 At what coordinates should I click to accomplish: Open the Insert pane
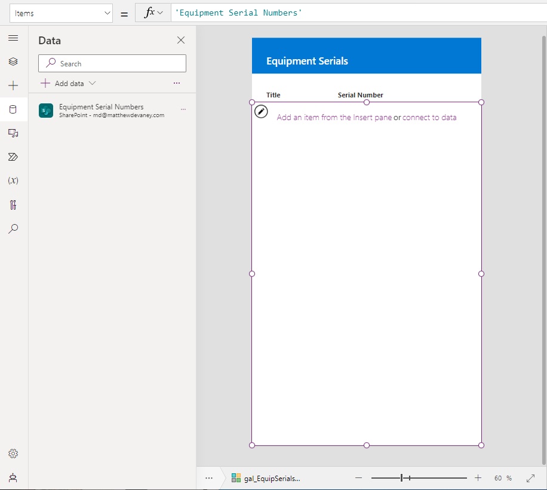click(14, 85)
